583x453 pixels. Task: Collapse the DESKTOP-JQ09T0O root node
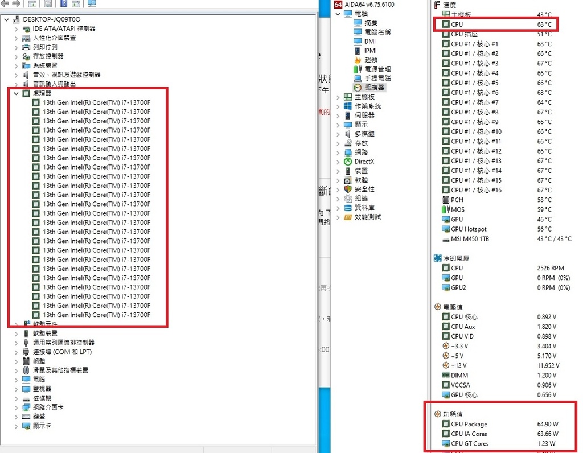(6, 19)
